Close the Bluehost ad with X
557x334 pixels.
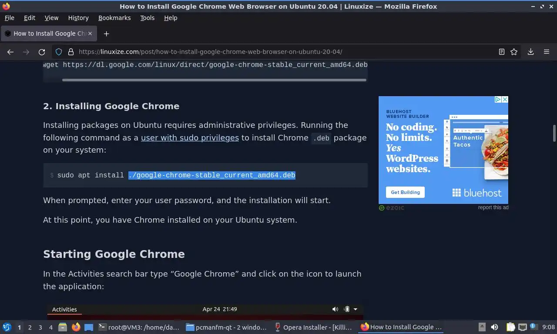point(505,100)
